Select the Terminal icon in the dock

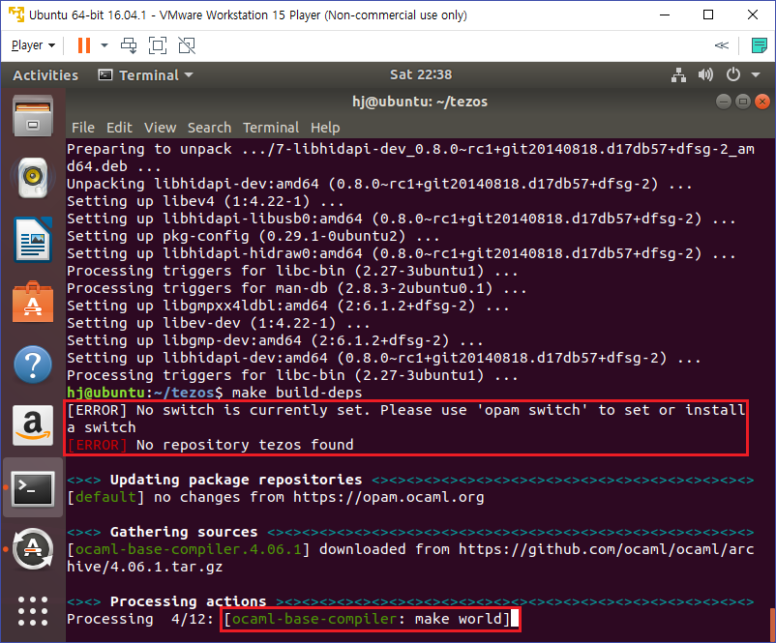tap(33, 488)
